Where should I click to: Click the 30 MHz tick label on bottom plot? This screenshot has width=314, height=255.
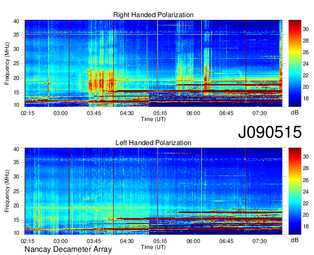point(16,176)
